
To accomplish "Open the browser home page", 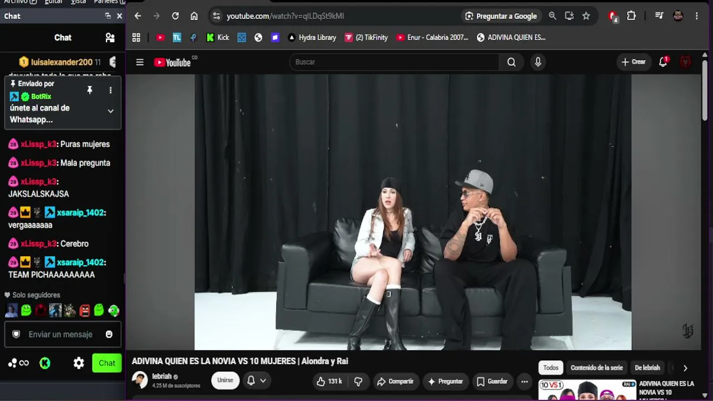I will point(194,16).
